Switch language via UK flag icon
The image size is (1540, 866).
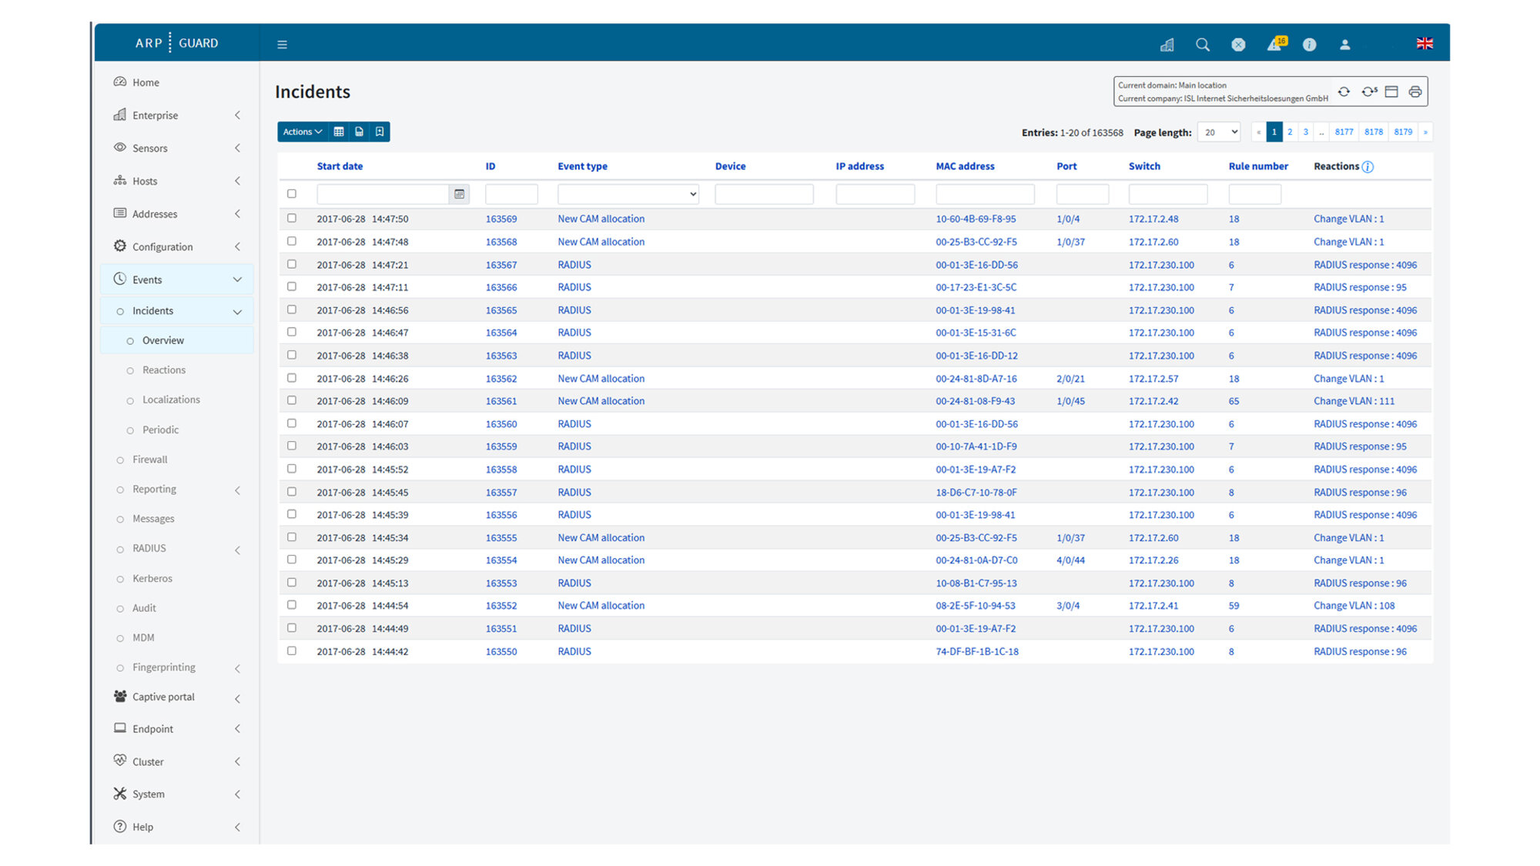tap(1424, 44)
